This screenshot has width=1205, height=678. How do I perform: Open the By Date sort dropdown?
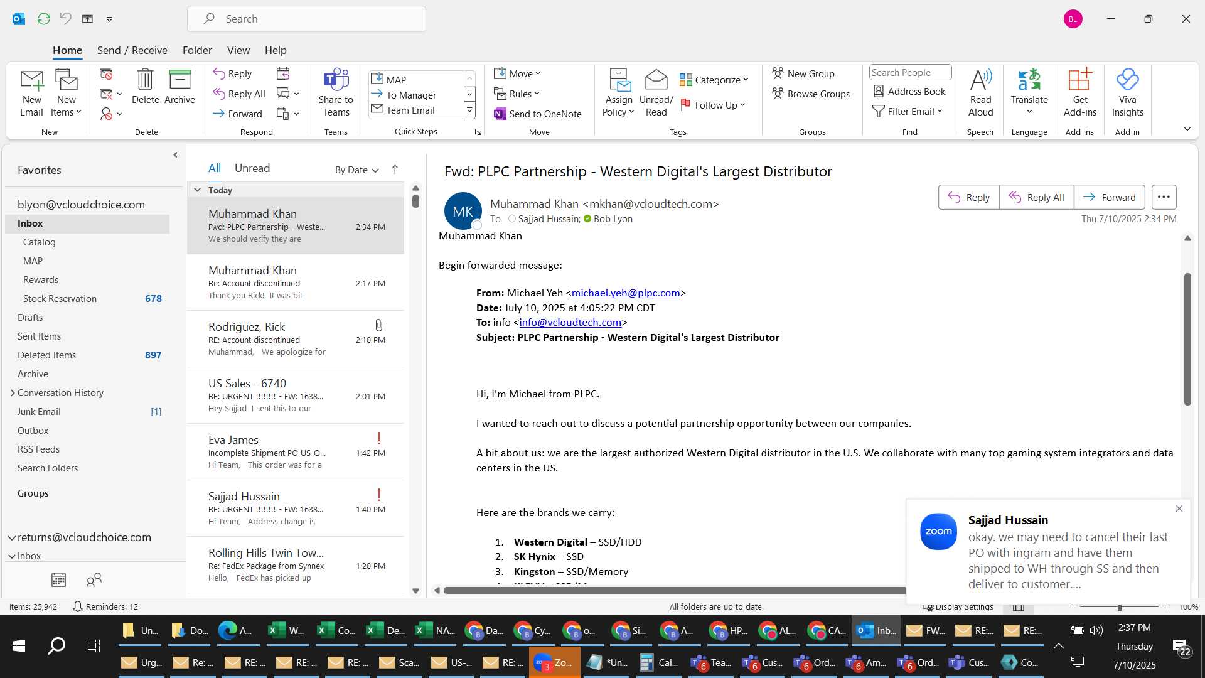(356, 169)
